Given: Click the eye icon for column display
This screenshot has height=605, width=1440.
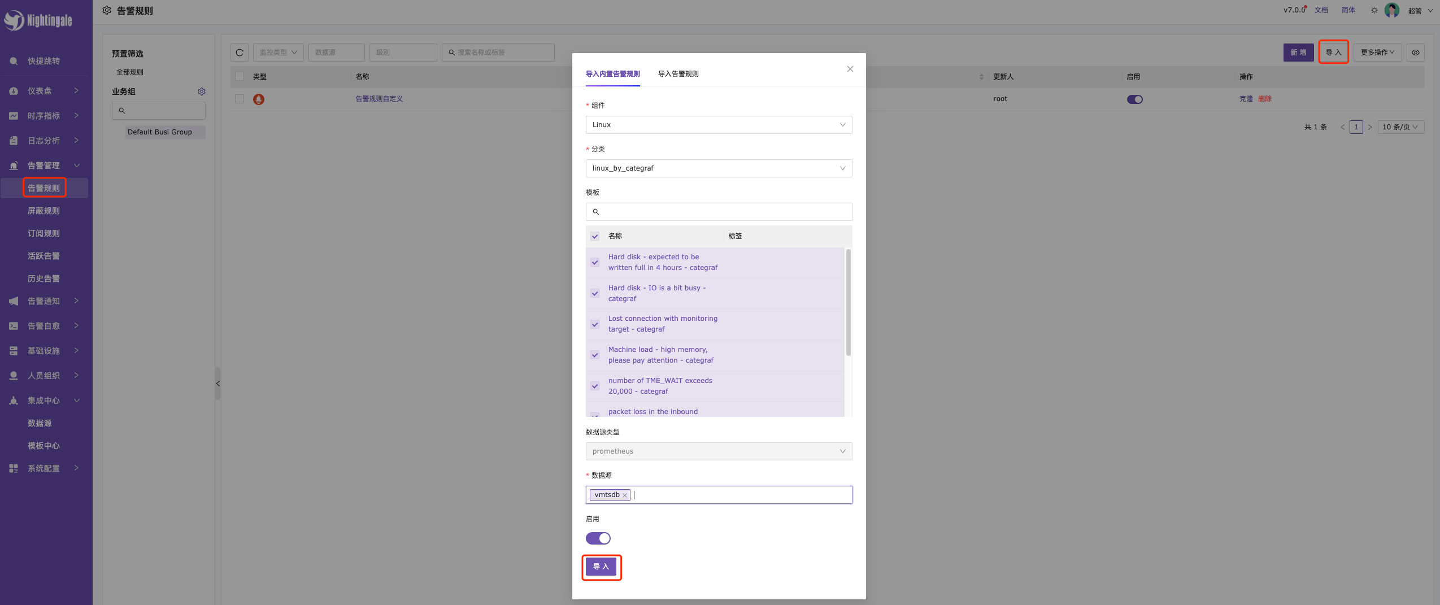Looking at the screenshot, I should point(1415,53).
